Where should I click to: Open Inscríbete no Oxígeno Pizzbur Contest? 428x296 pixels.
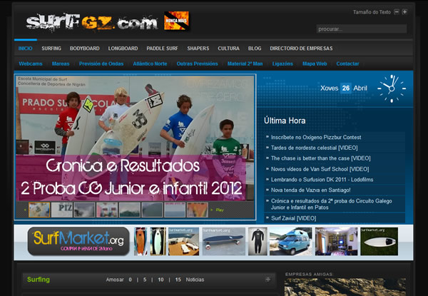point(316,137)
